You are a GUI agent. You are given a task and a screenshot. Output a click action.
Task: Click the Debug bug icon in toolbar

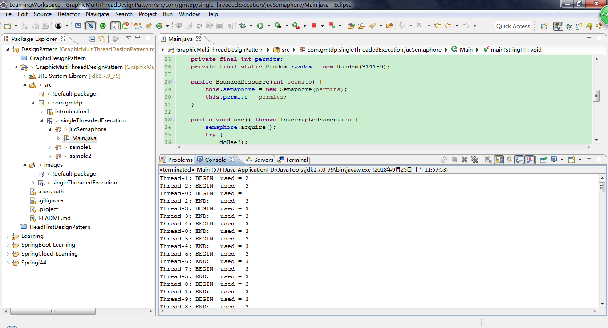tap(243, 26)
